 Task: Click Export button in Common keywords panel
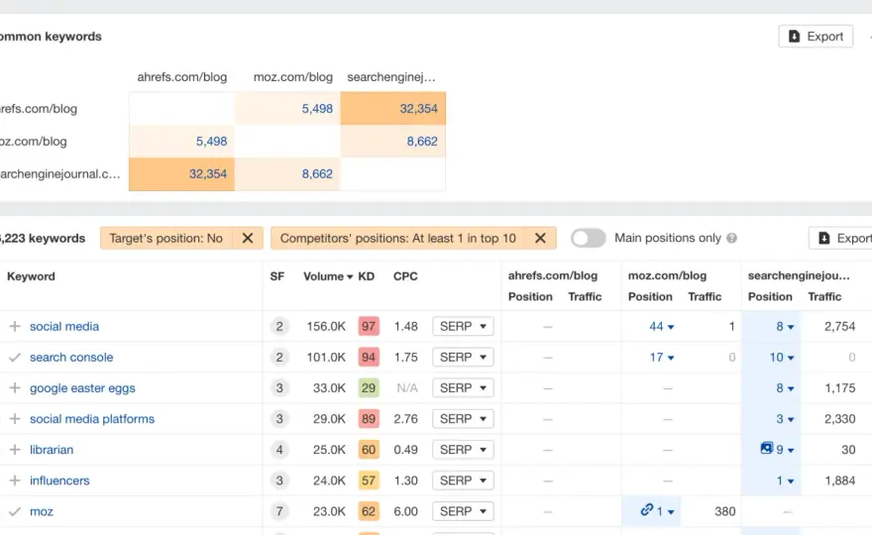click(816, 36)
